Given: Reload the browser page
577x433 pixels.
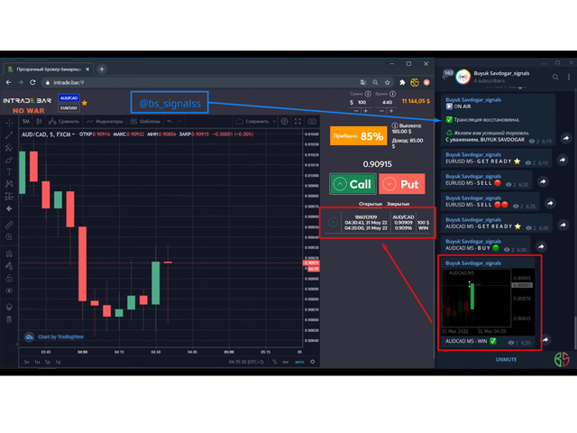Looking at the screenshot, I should tap(32, 82).
